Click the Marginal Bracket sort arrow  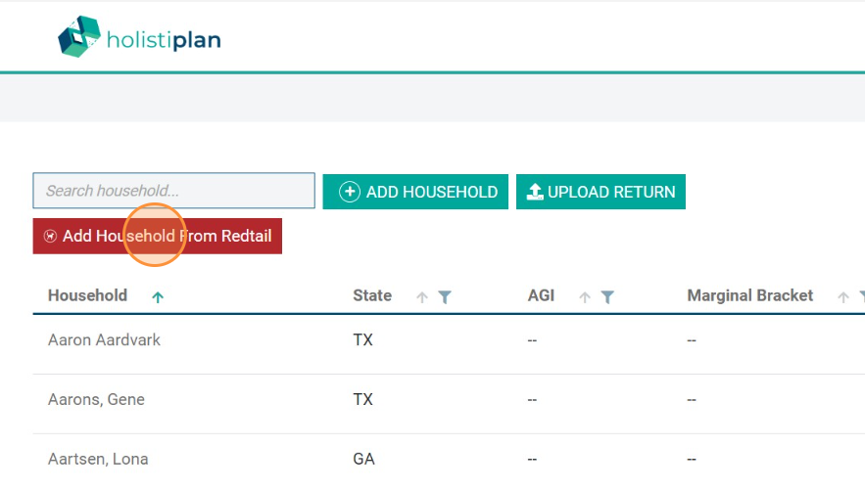[843, 297]
